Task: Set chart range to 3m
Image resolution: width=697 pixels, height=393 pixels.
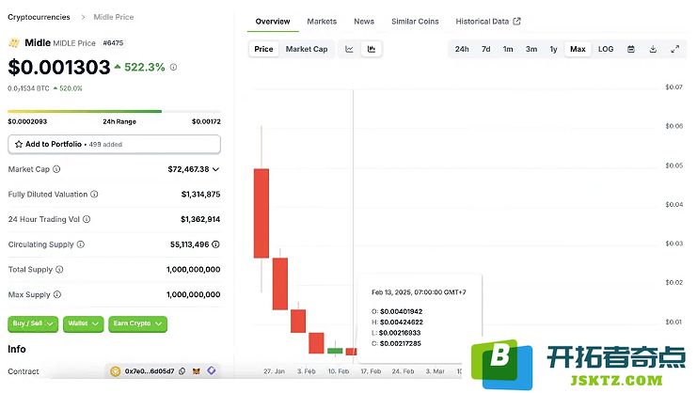Action: click(531, 49)
